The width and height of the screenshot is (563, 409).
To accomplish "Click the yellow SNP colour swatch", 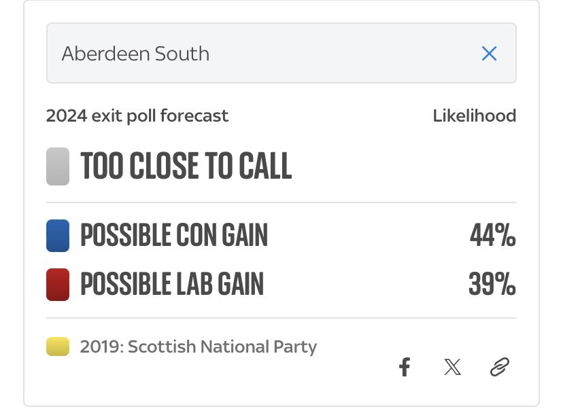I will tap(58, 346).
